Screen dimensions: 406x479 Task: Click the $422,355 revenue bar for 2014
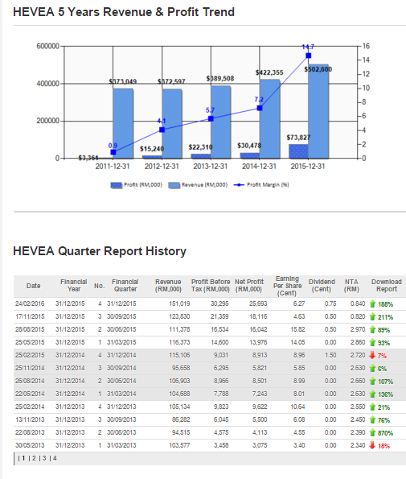coord(269,119)
